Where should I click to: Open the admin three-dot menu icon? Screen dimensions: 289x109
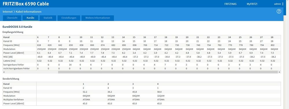(x=283, y=4)
